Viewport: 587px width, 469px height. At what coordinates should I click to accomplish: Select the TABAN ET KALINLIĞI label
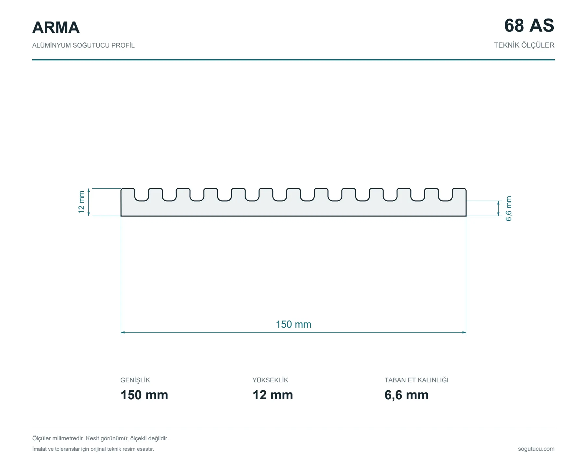[416, 380]
